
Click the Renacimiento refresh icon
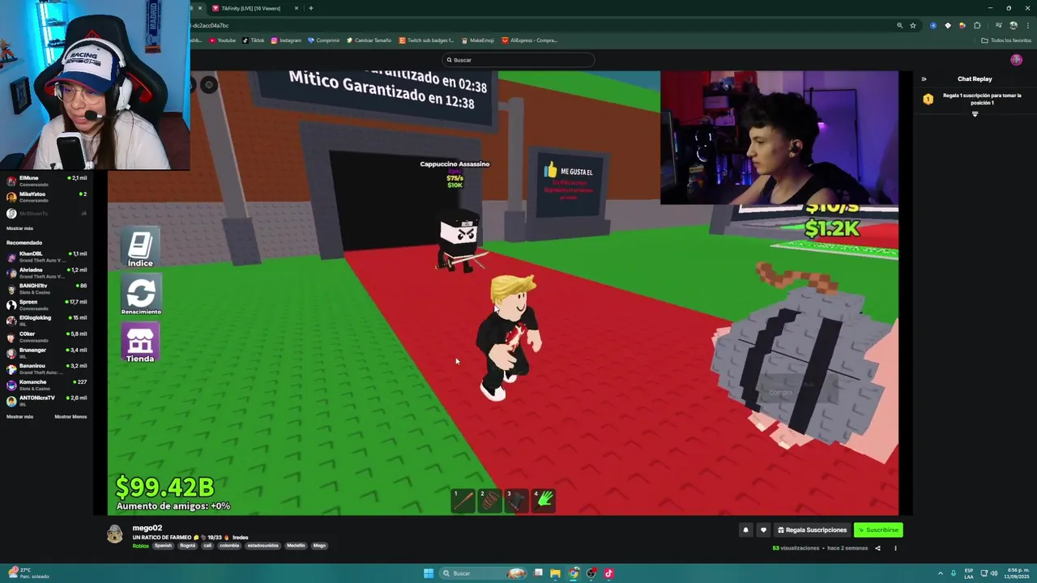pyautogui.click(x=141, y=292)
